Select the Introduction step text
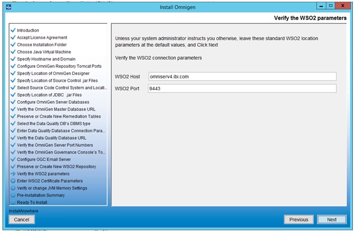 (28, 30)
